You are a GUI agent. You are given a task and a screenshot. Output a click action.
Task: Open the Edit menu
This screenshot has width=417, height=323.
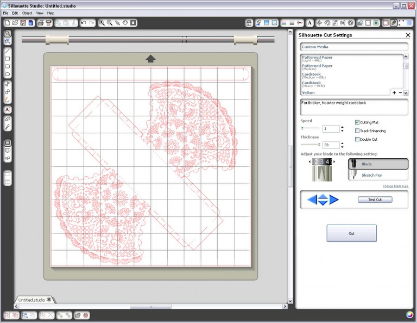(15, 13)
